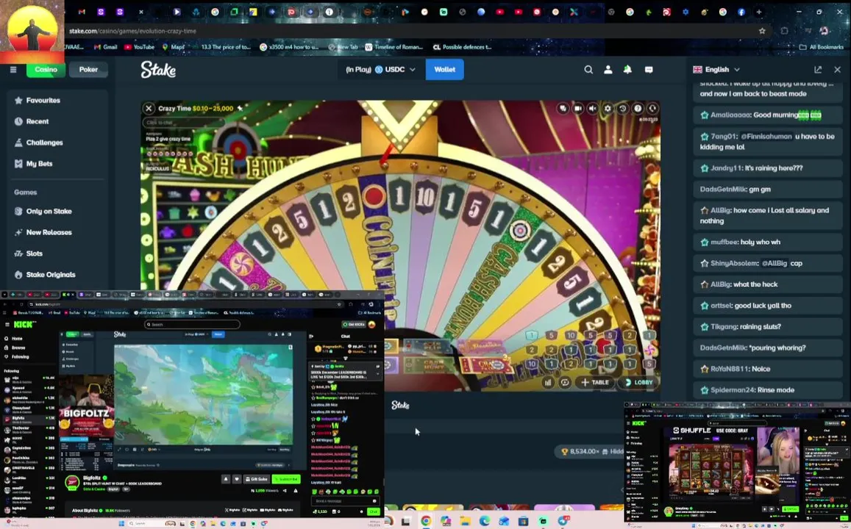The image size is (851, 529).
Task: Open the Maps bookmark
Action: 174,47
